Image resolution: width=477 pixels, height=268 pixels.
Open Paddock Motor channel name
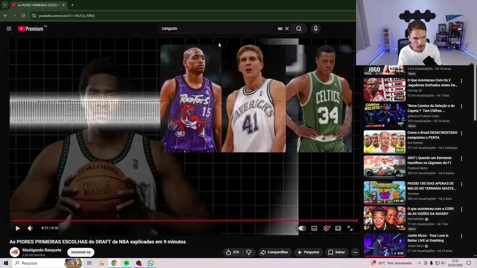[x=417, y=168]
